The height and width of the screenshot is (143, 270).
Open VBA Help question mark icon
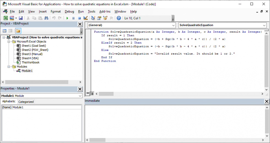(119, 18)
